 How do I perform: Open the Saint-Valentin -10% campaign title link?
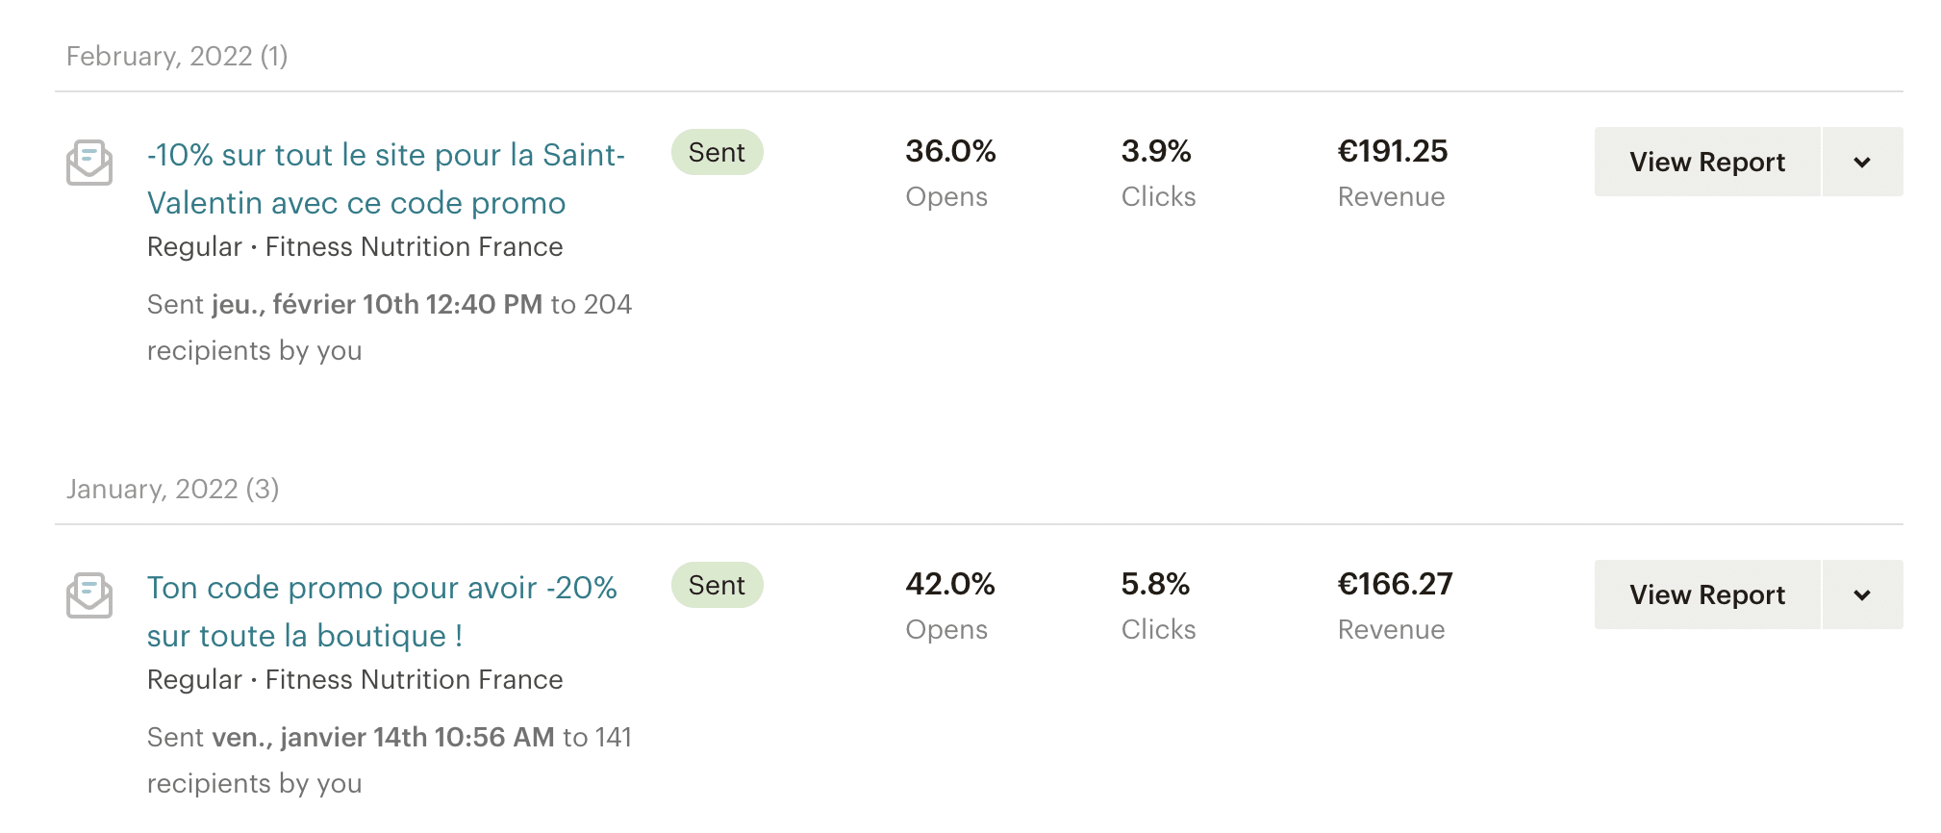(386, 179)
